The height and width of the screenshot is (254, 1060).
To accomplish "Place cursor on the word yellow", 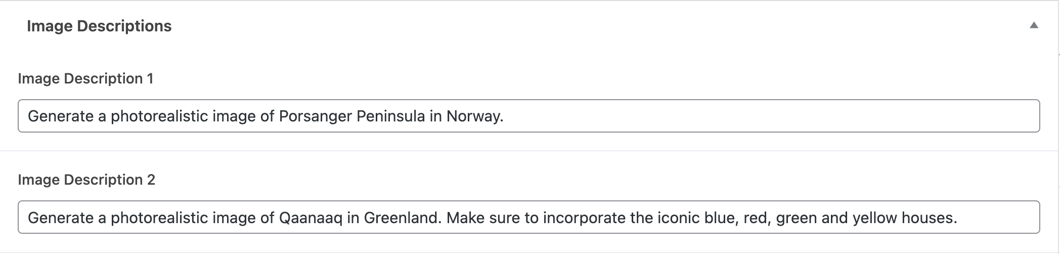I will 873,218.
